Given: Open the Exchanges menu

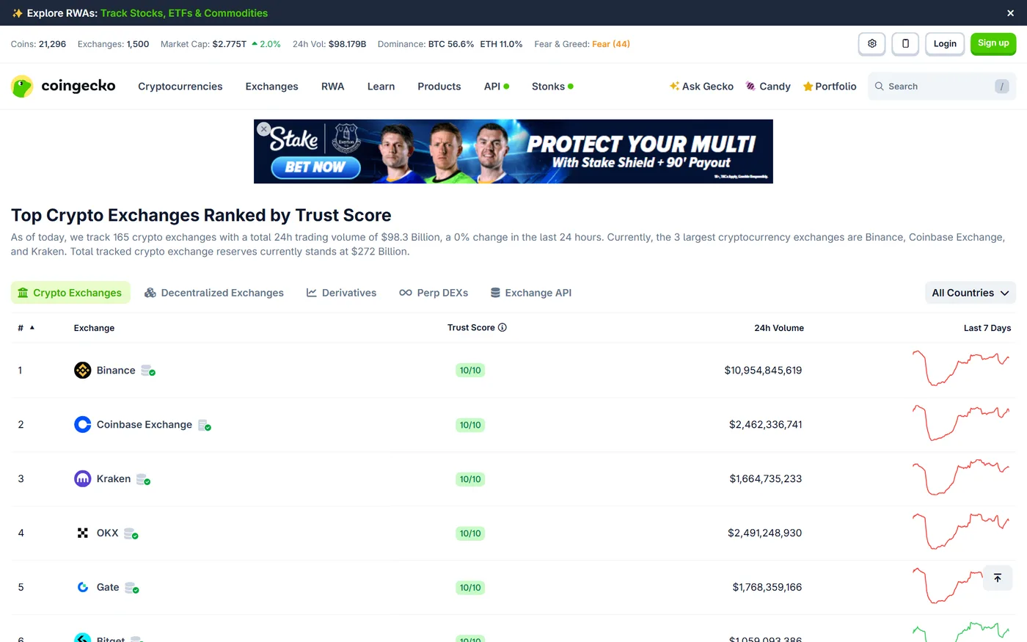Looking at the screenshot, I should click(x=272, y=86).
